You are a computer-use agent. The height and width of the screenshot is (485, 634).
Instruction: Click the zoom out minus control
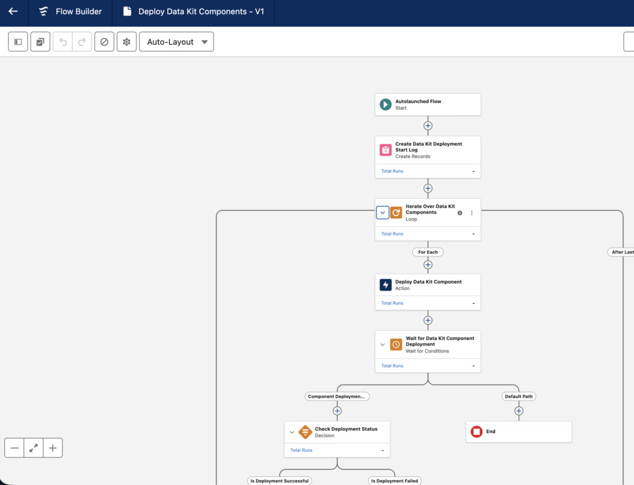pos(15,447)
